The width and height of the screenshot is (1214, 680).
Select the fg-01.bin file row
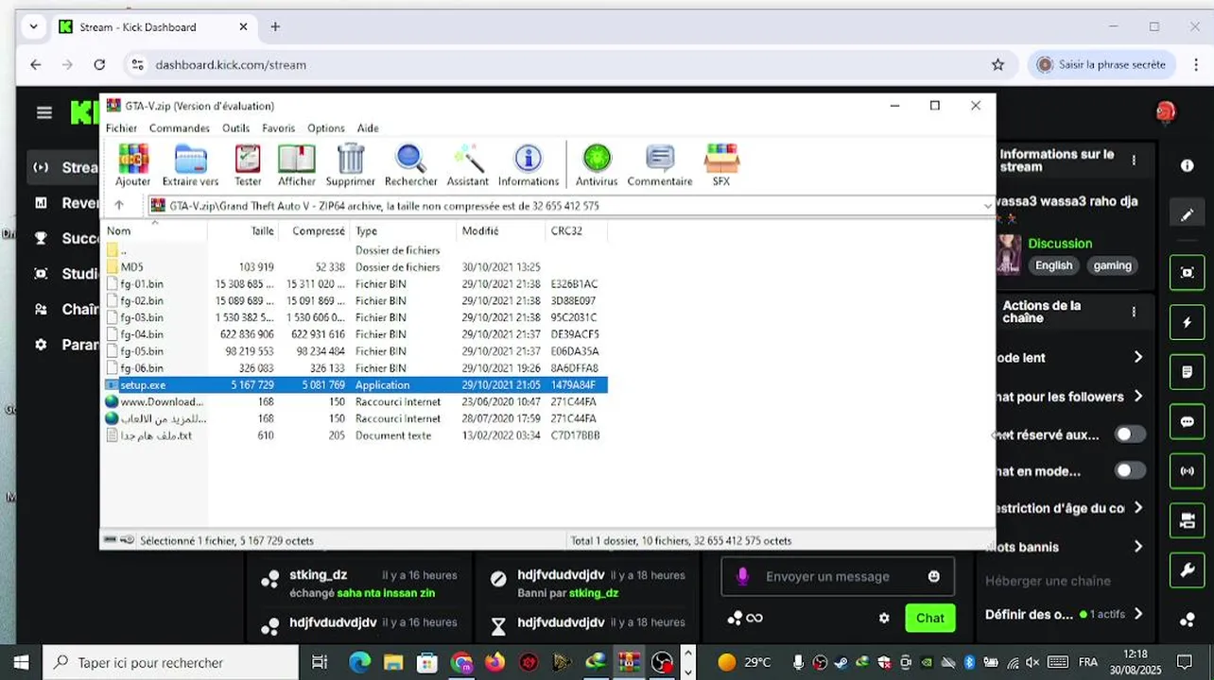point(355,283)
